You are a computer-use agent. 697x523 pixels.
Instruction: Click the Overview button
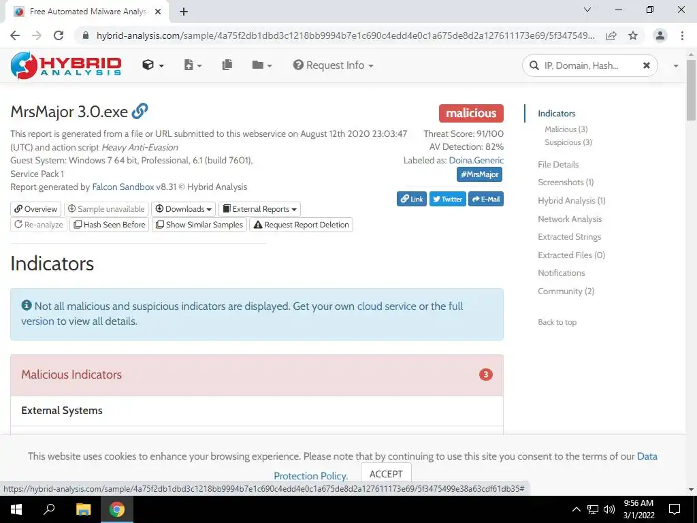[35, 209]
